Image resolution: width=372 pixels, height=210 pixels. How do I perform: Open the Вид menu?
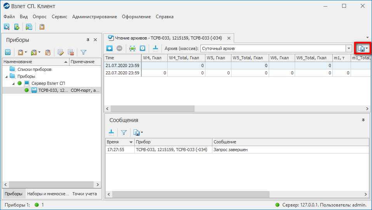24,17
